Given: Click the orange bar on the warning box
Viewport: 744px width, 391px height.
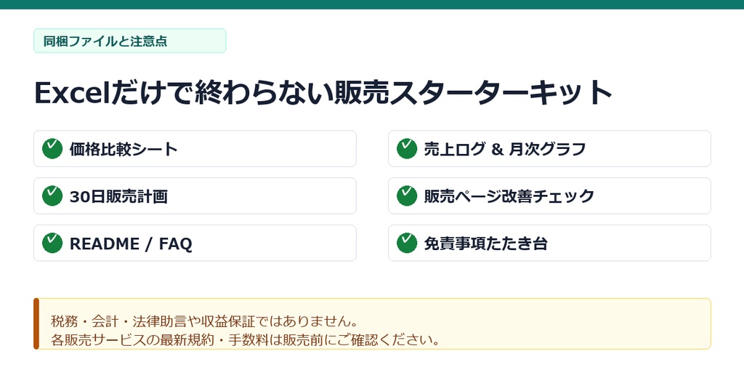Looking at the screenshot, I should pyautogui.click(x=36, y=323).
